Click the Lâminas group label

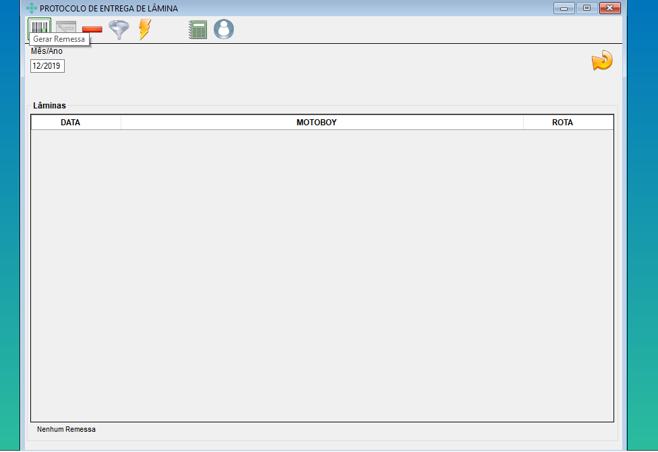click(x=49, y=106)
